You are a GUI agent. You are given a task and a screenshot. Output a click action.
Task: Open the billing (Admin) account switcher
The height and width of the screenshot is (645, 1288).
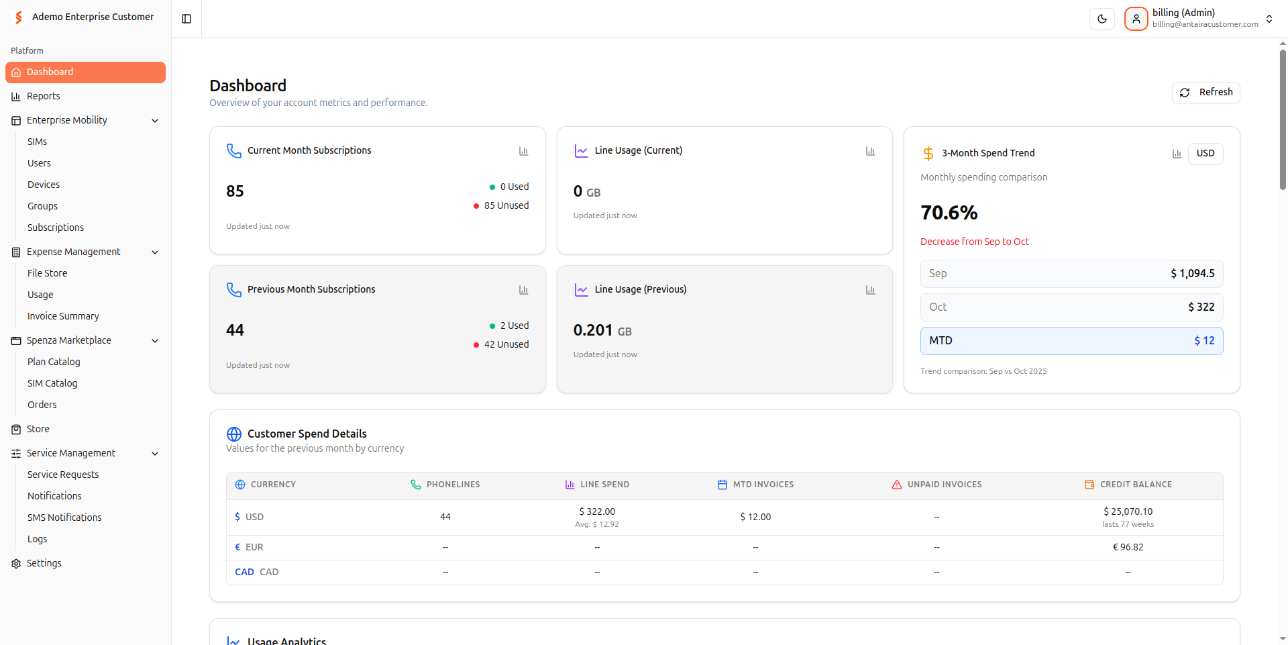point(1269,19)
